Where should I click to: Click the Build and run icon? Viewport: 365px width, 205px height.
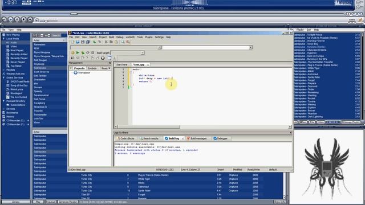83,53
